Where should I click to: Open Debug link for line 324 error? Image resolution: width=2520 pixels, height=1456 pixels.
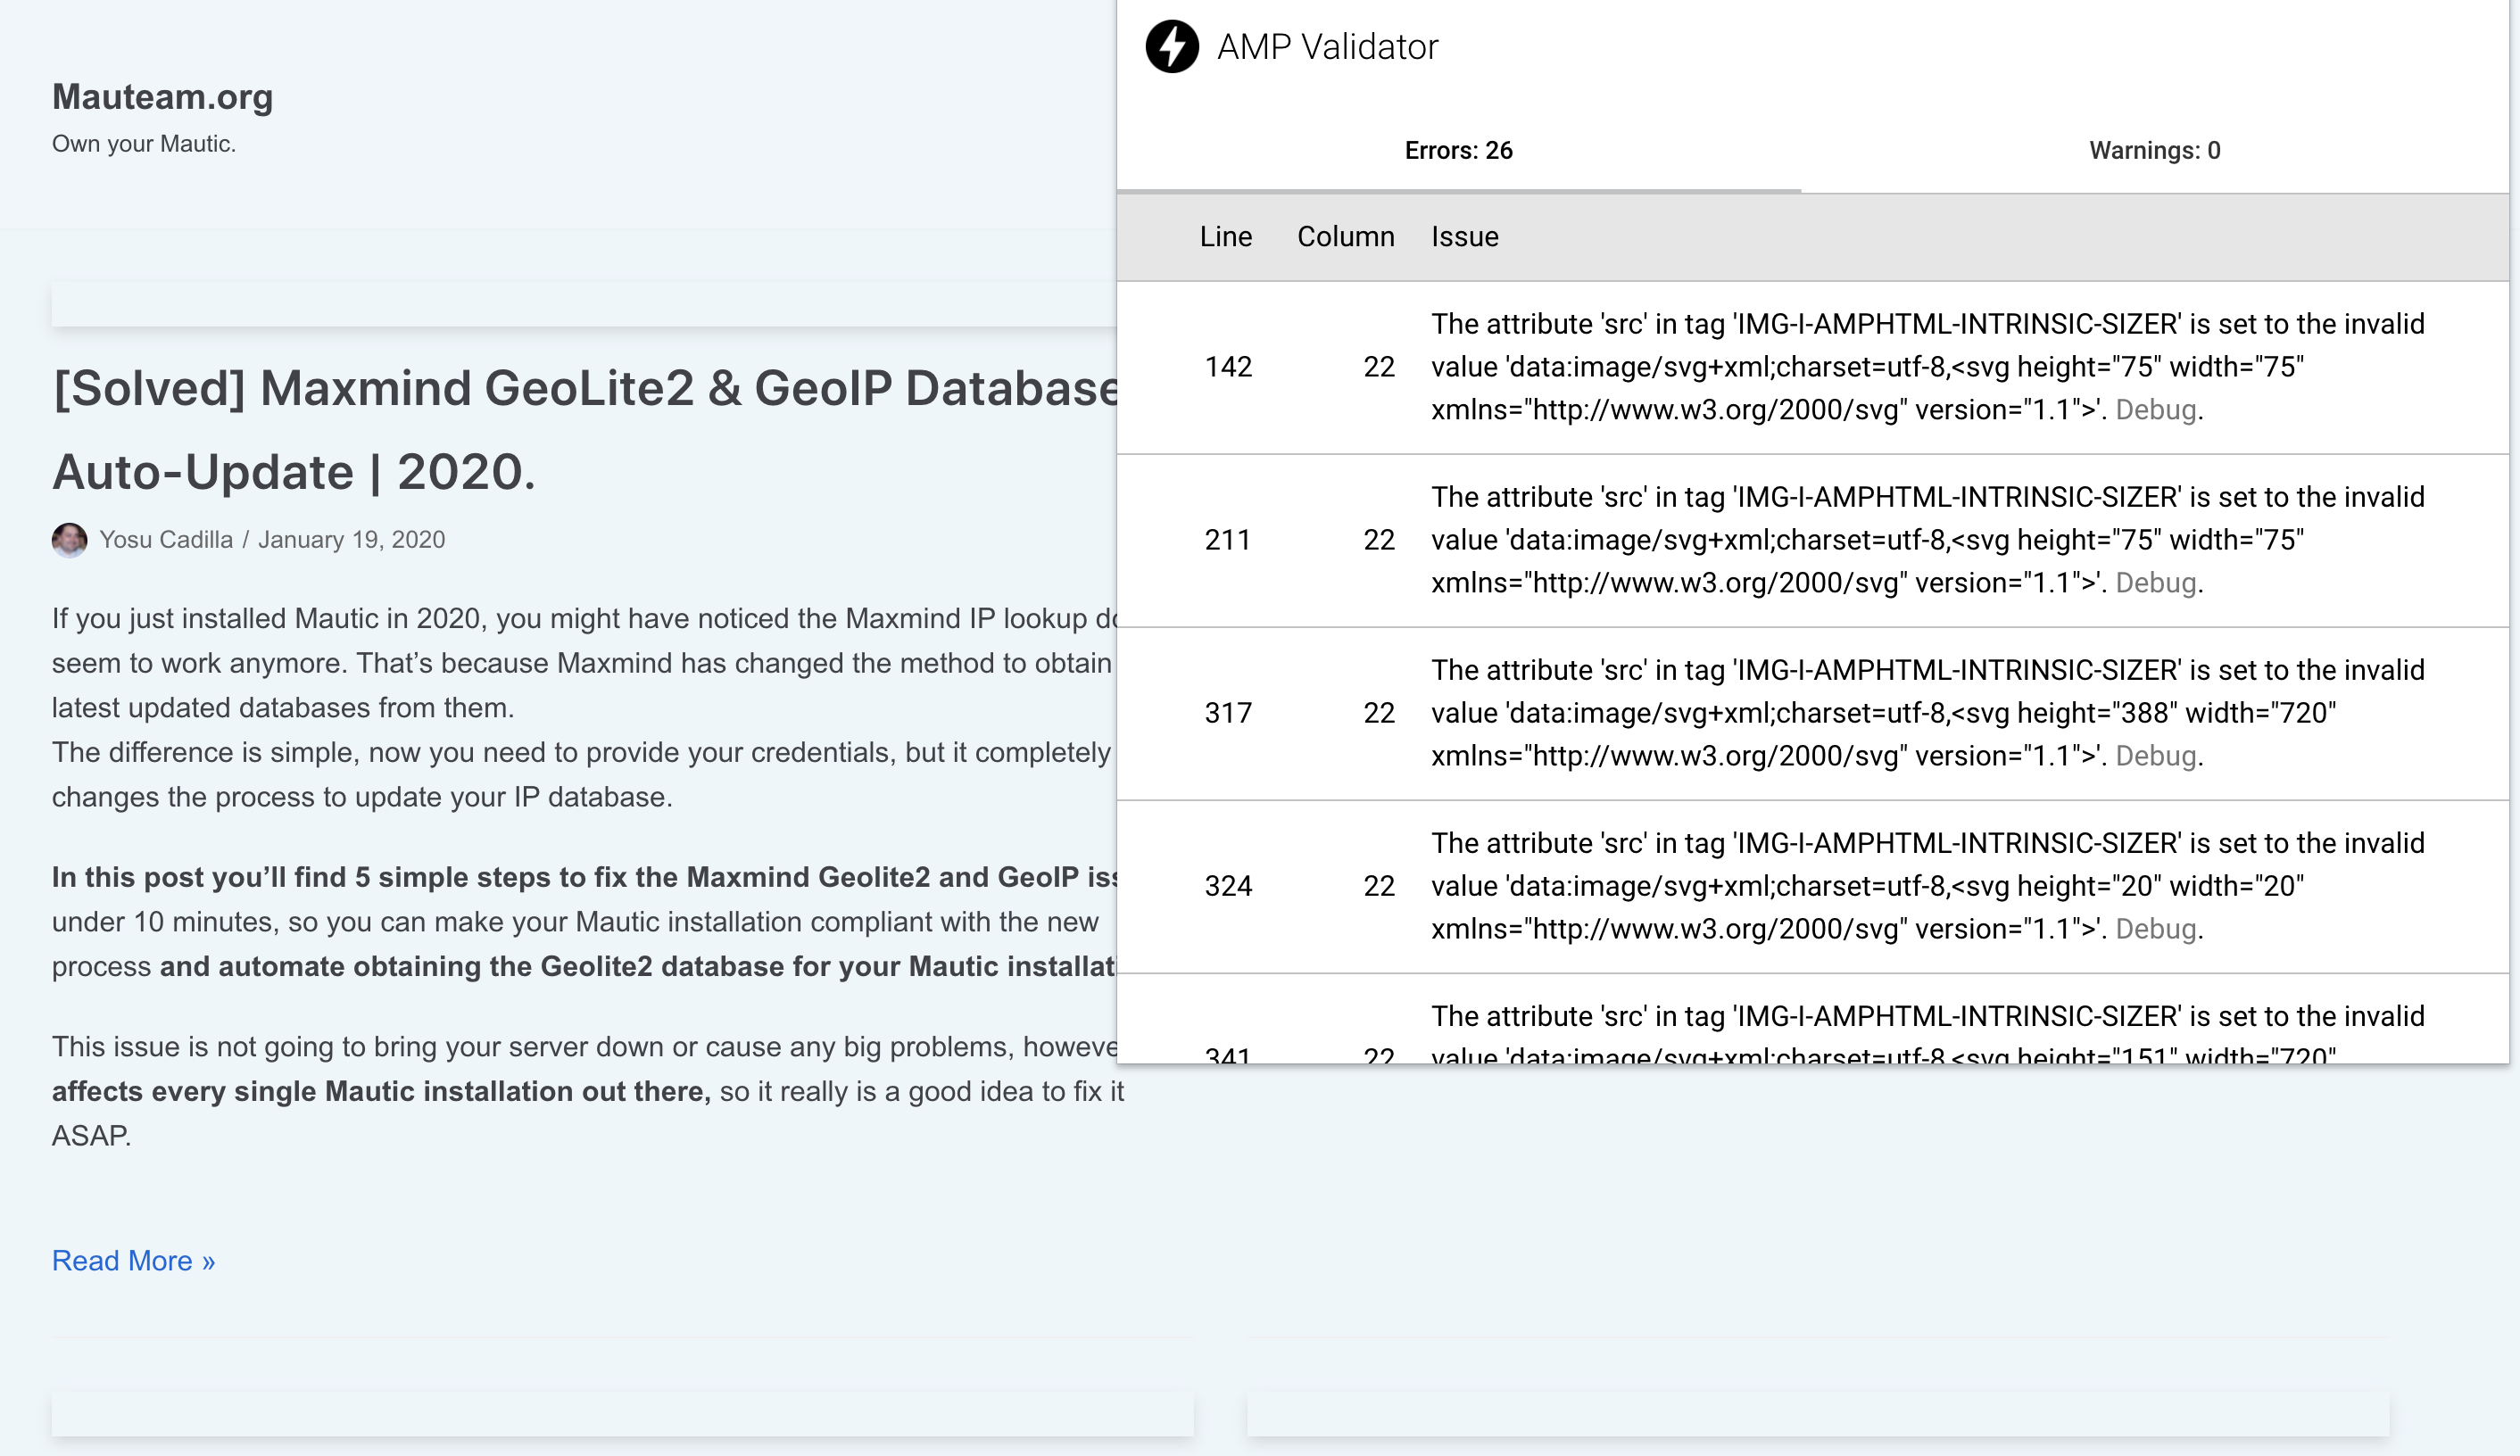click(2156, 929)
